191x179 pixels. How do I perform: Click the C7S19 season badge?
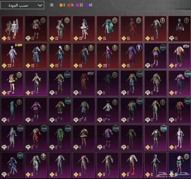pyautogui.click(x=67, y=102)
